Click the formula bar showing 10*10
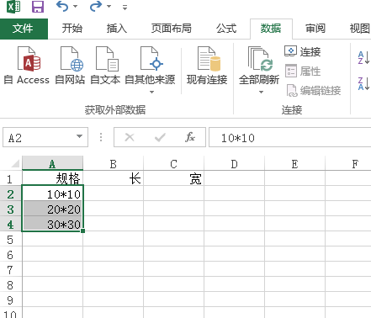 (290, 137)
